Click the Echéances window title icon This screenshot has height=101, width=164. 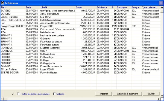(2, 3)
